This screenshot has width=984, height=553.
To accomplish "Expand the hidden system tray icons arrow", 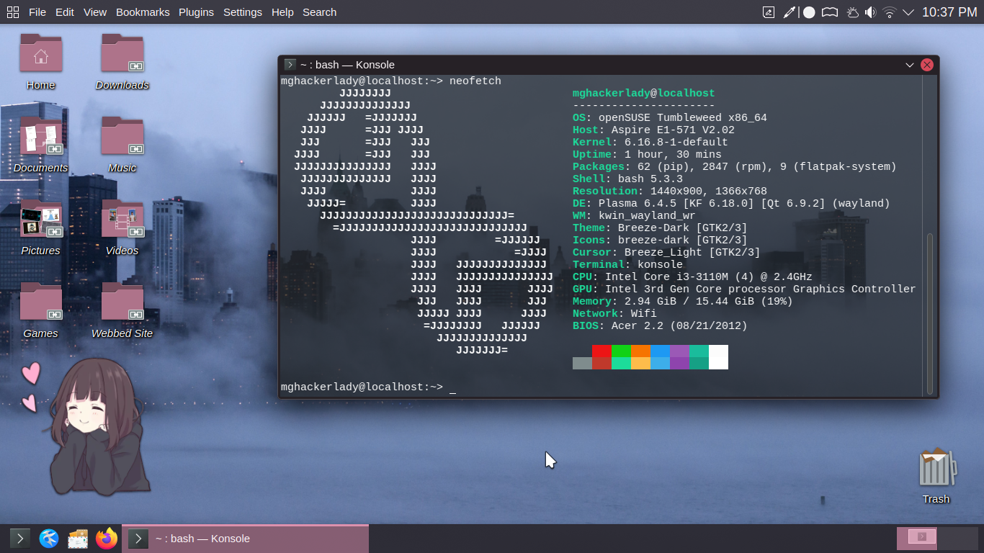I will point(908,12).
